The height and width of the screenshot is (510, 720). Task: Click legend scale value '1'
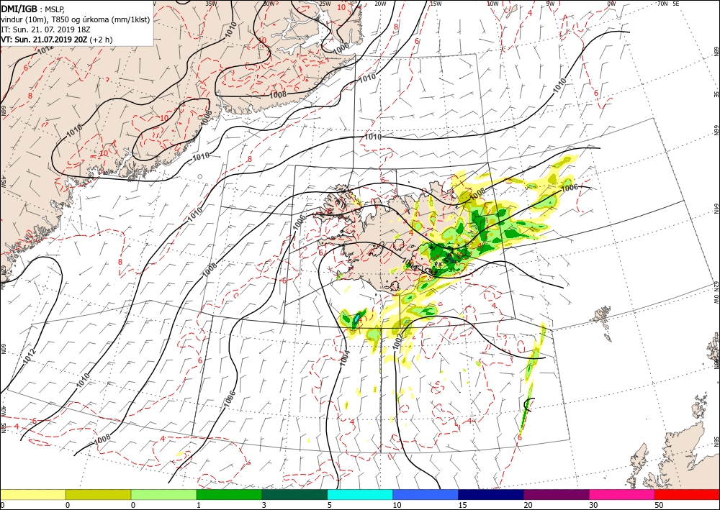click(x=199, y=505)
